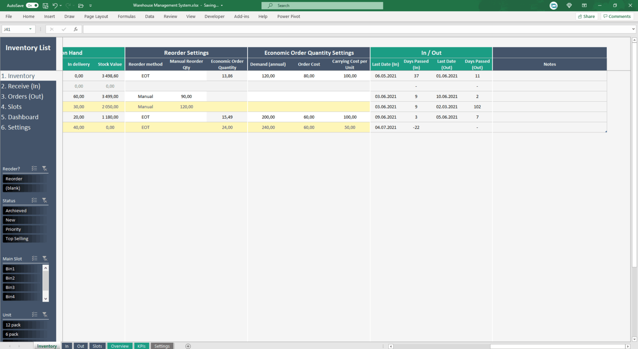Click the Share button

click(586, 16)
